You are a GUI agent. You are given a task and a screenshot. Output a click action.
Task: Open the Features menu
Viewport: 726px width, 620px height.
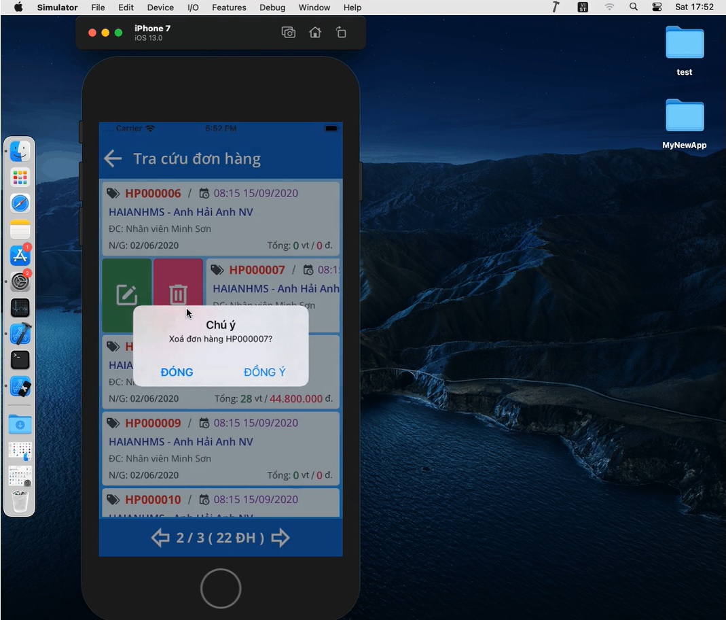229,7
